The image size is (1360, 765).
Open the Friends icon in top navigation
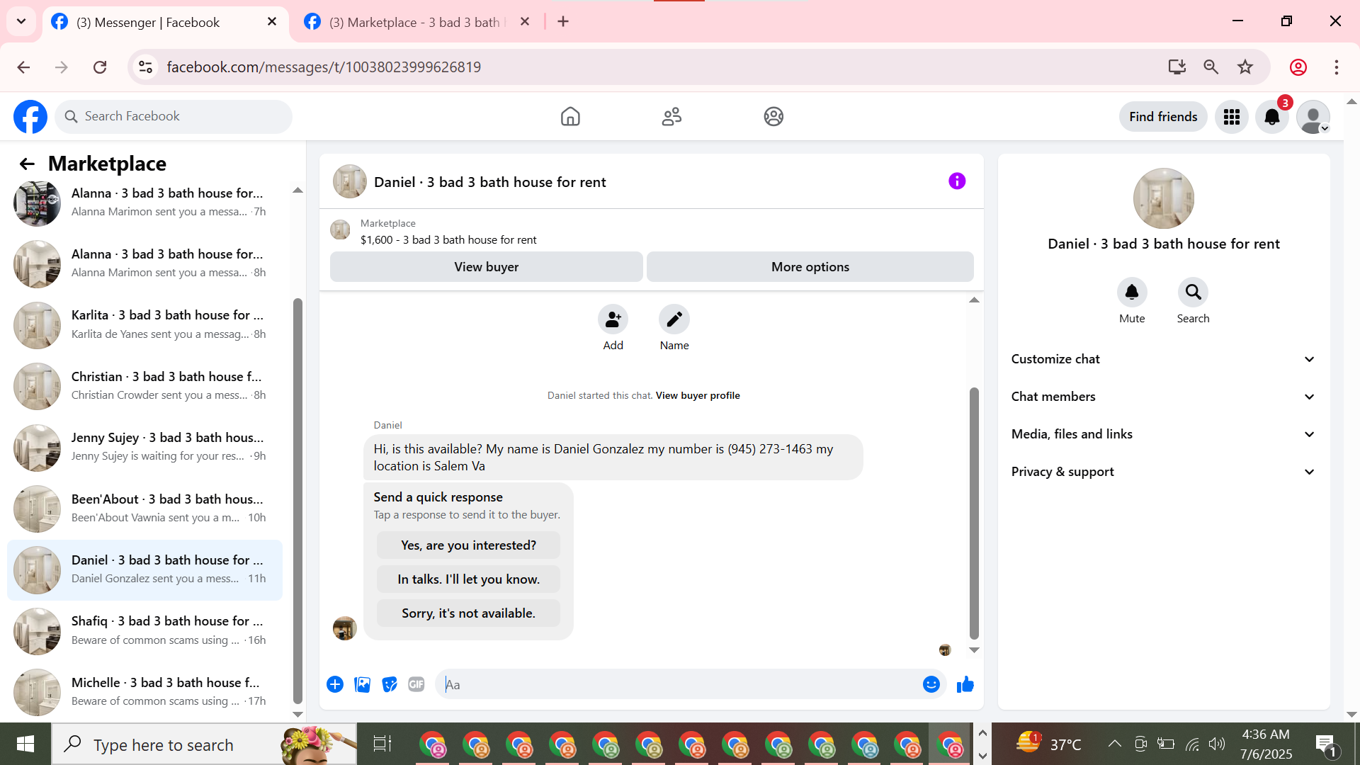[671, 117]
